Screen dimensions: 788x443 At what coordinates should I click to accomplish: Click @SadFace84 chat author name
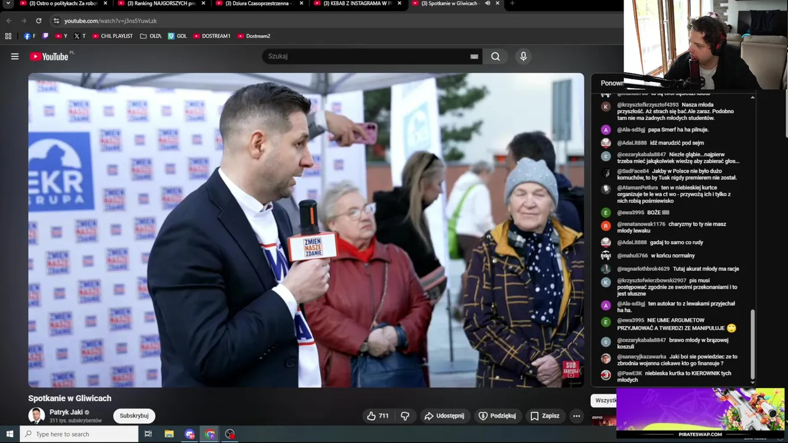(633, 171)
